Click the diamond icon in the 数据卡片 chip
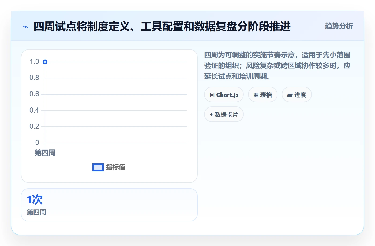Screen dimensions: 375x246 click(211, 114)
